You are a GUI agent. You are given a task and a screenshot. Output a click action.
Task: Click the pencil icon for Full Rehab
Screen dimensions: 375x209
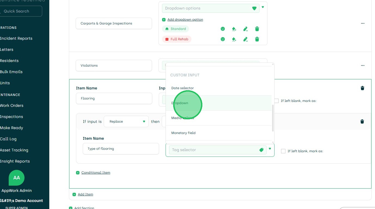245,39
